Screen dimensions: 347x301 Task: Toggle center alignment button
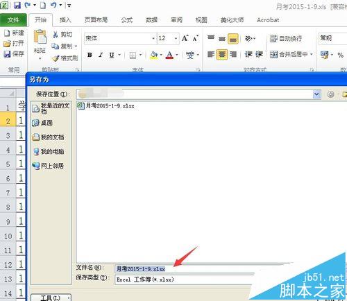click(x=222, y=55)
